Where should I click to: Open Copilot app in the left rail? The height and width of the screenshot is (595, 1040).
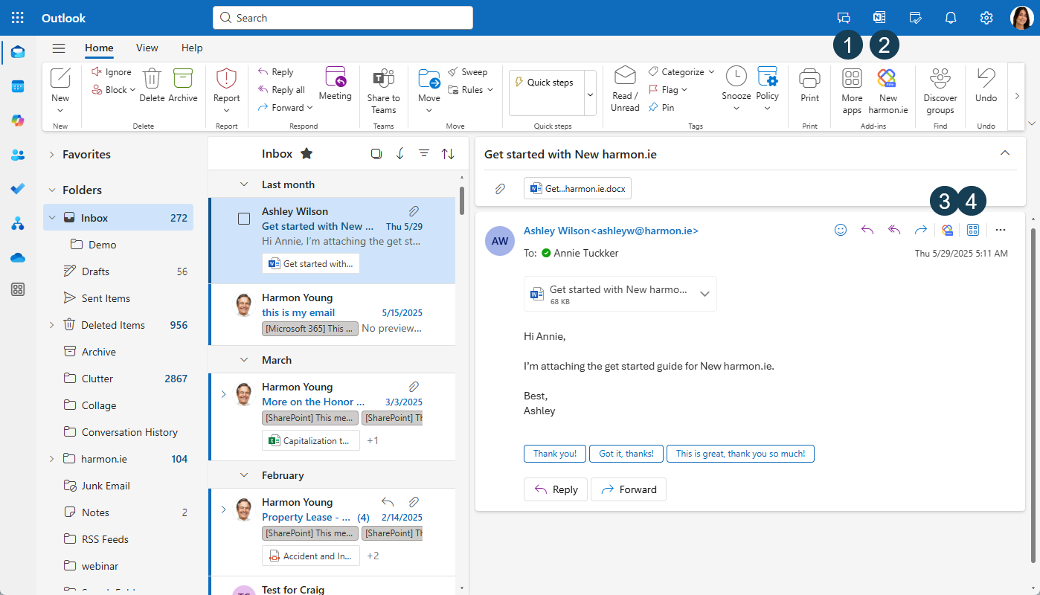18,120
